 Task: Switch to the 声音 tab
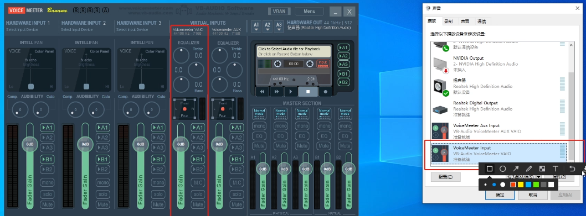coord(465,21)
